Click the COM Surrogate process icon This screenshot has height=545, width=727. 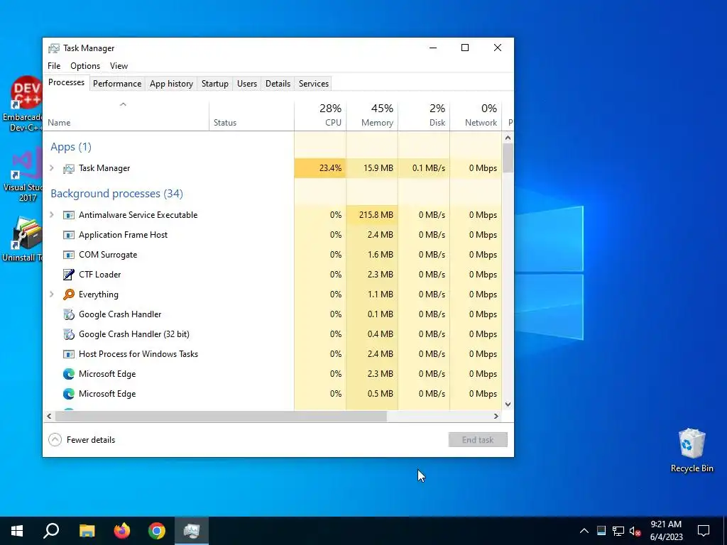click(69, 255)
